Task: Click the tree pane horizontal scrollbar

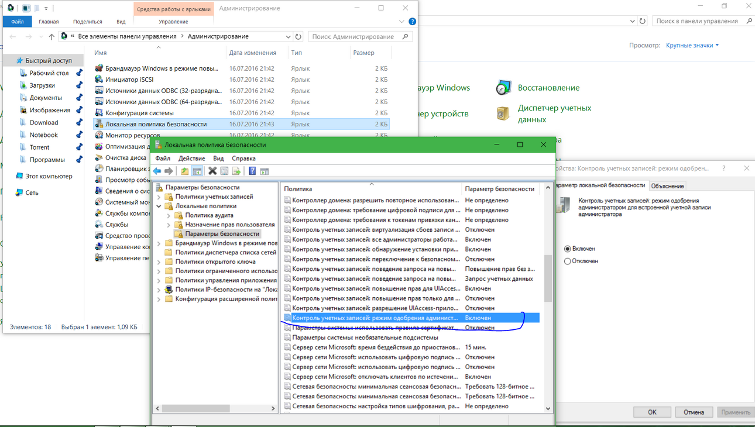Action: click(x=215, y=408)
